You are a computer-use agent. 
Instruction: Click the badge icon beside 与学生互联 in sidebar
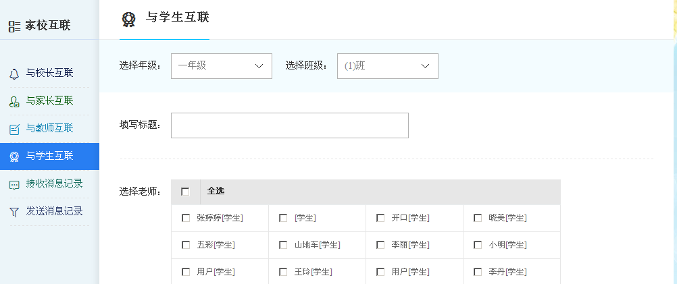(14, 157)
